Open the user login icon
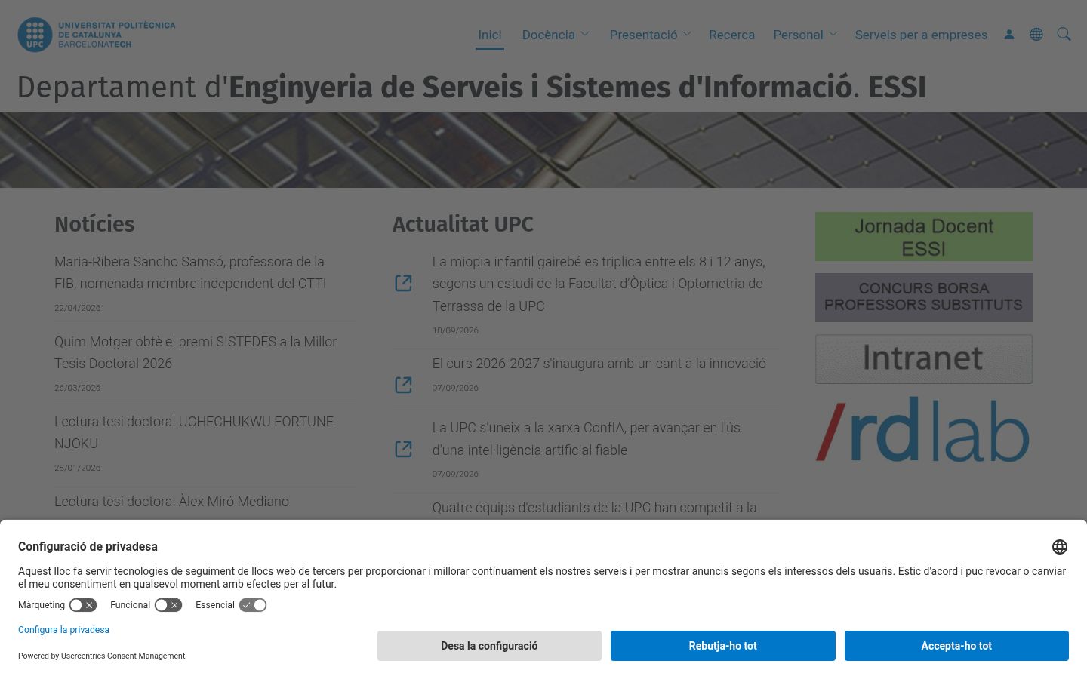 [1009, 35]
